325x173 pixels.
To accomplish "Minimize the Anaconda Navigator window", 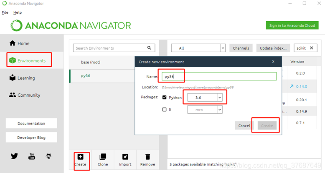I will pyautogui.click(x=290, y=3).
